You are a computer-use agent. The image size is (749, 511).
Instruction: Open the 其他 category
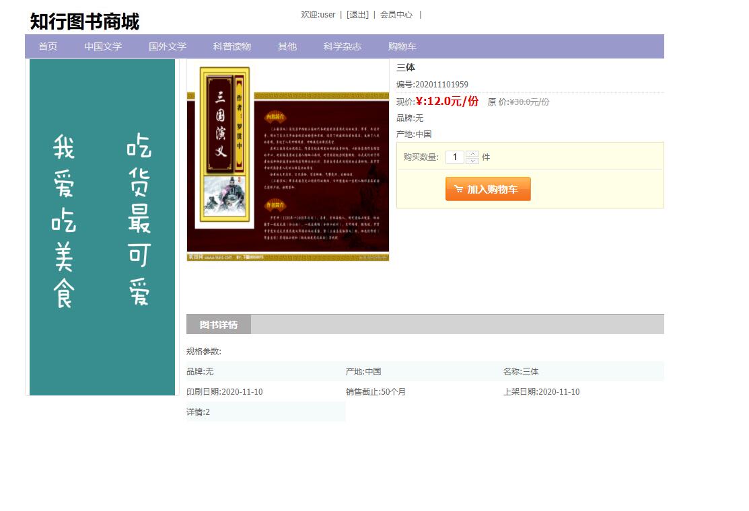click(x=286, y=46)
